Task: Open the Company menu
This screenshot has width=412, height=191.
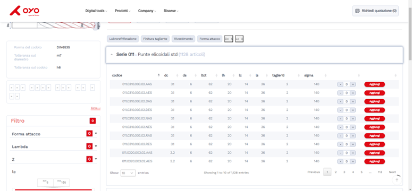Action: [147, 11]
